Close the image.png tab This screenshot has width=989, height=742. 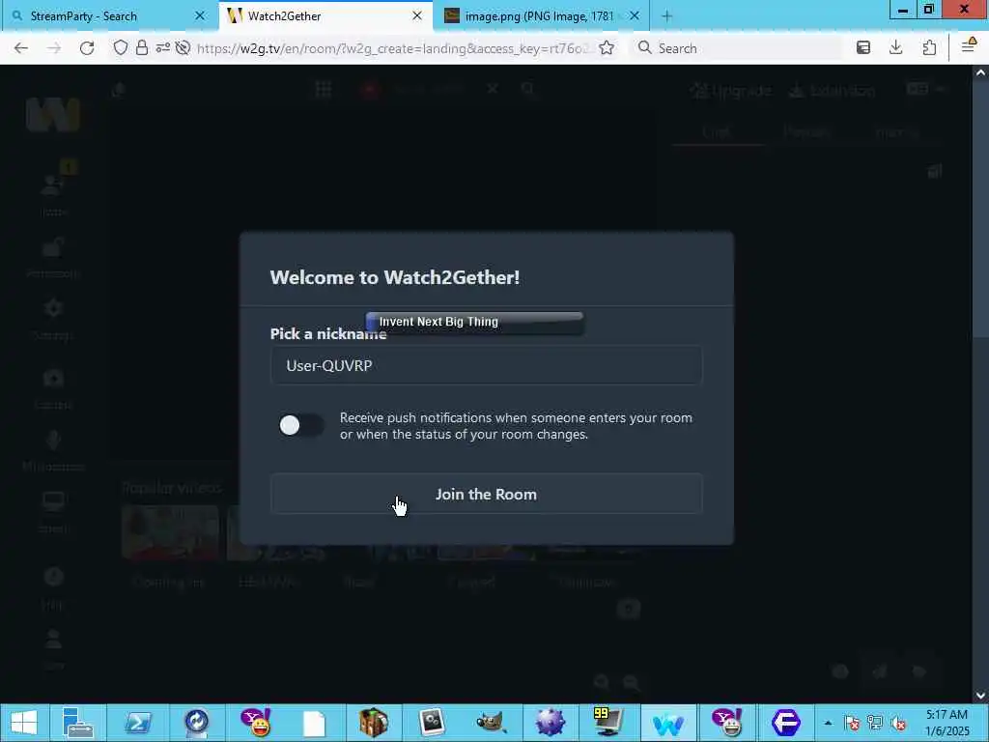pyautogui.click(x=635, y=16)
